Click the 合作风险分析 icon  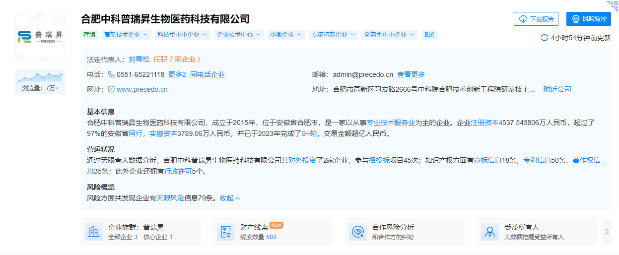coord(358,232)
